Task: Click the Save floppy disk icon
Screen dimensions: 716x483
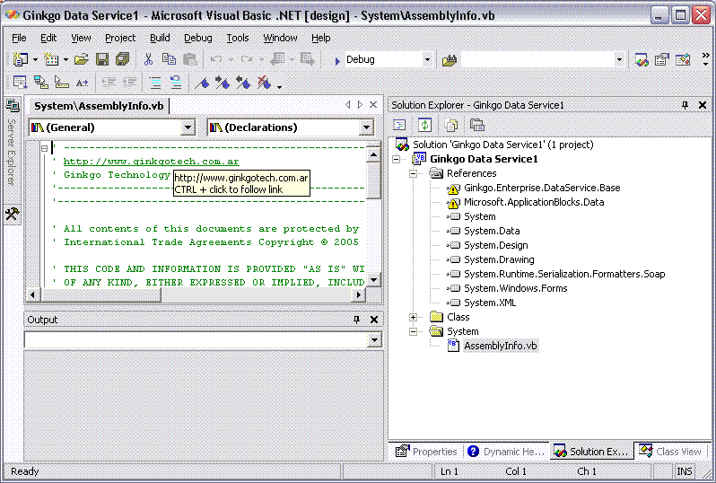Action: [x=102, y=59]
